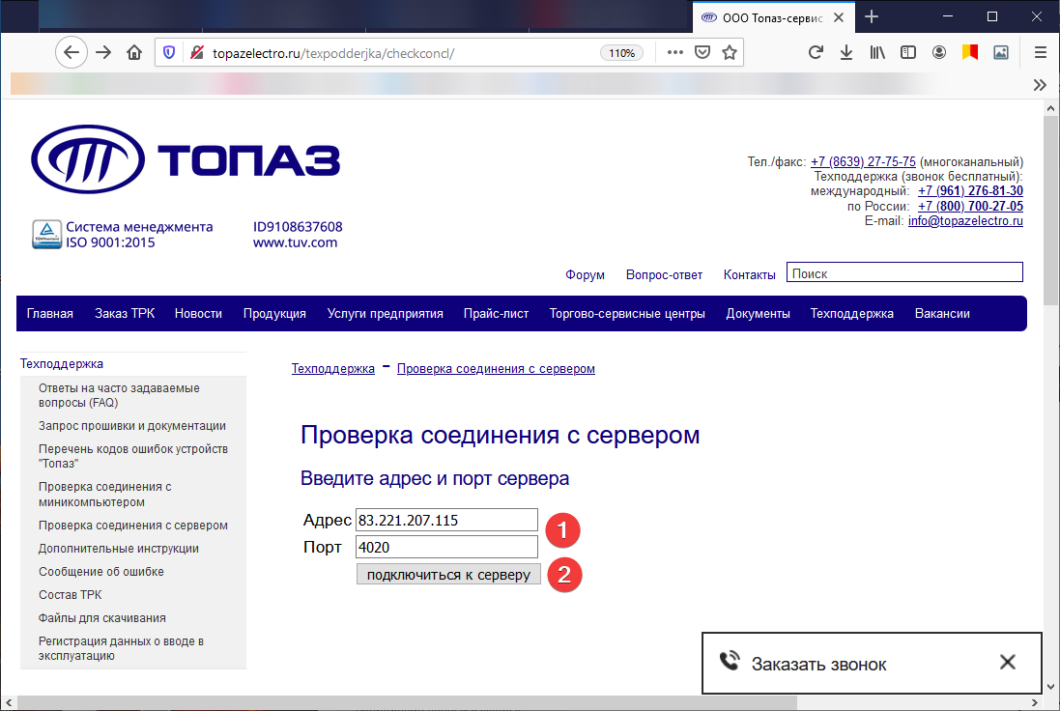
Task: Open the Вопрос-ответ link
Action: pos(664,275)
